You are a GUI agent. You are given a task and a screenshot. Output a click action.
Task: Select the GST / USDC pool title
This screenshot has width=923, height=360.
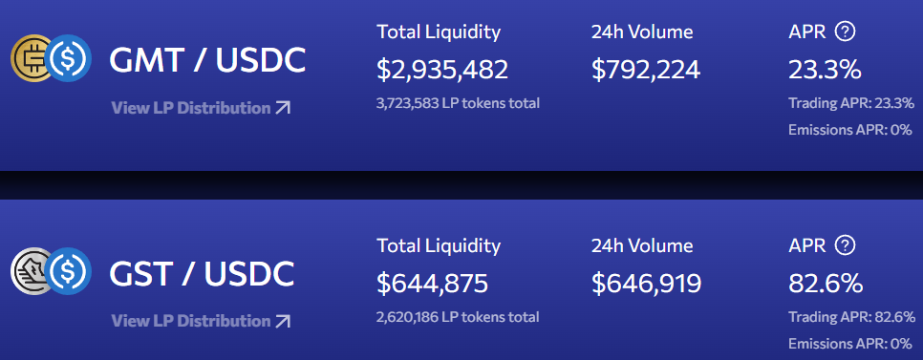pos(202,273)
